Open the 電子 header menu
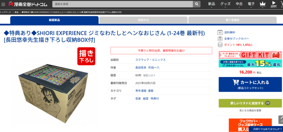 (x=251, y=4)
